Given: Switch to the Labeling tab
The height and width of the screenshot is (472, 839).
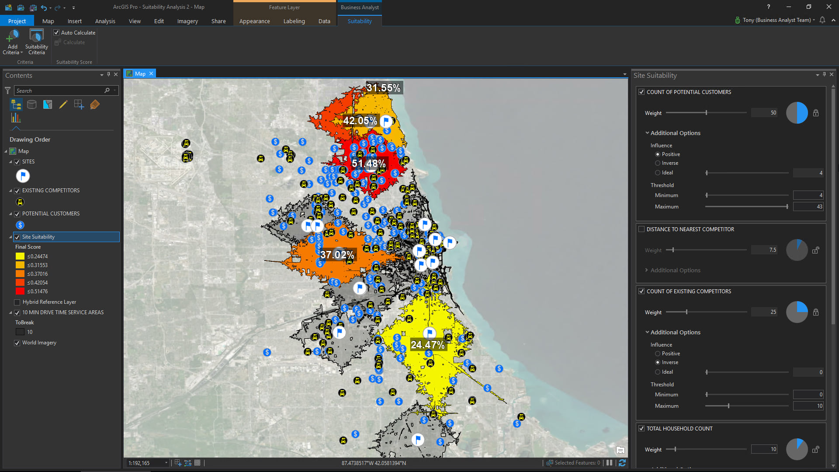Looking at the screenshot, I should coord(294,21).
